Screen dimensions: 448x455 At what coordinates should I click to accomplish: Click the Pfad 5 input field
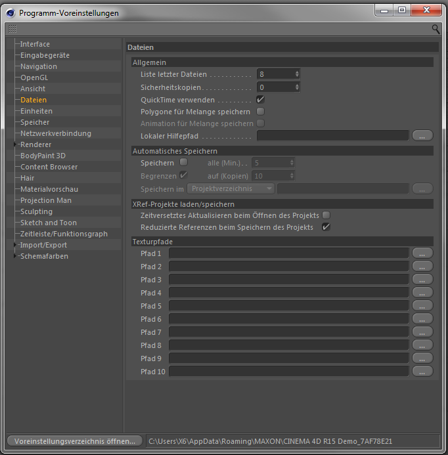click(289, 305)
